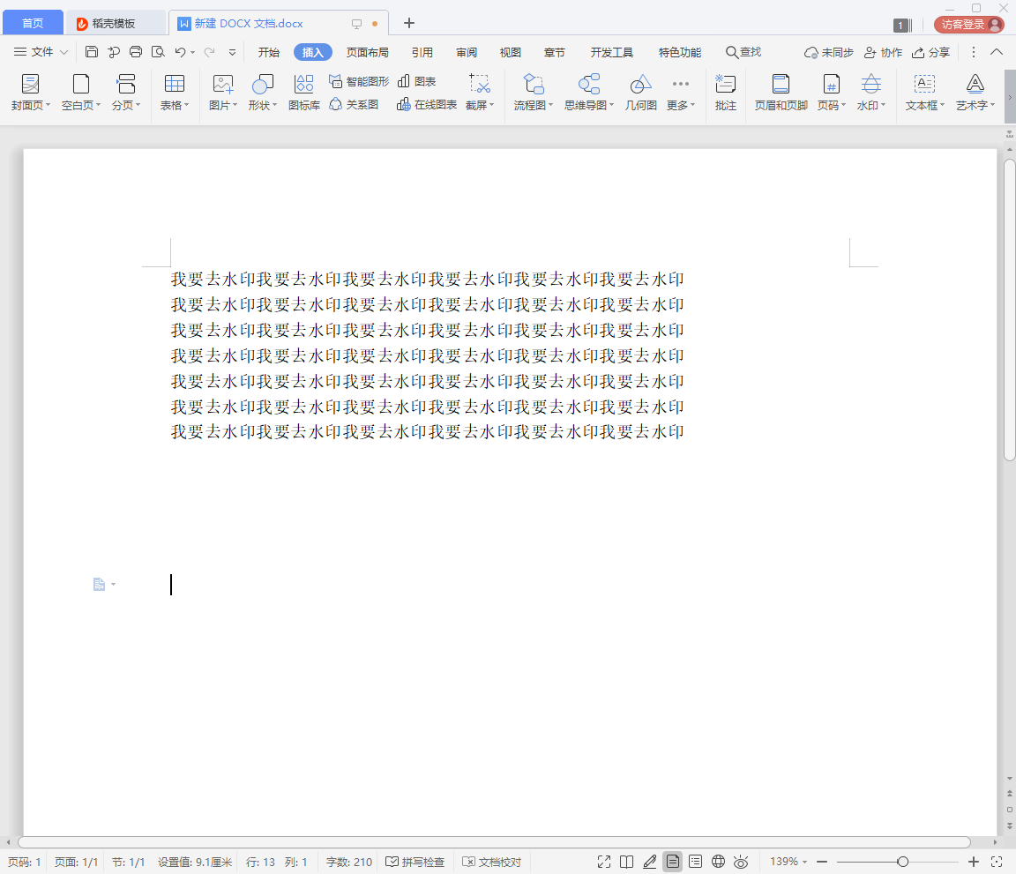Click the vertical scrollbar on the right

point(1009,309)
